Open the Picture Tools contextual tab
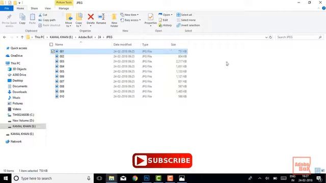 tap(64, 2)
